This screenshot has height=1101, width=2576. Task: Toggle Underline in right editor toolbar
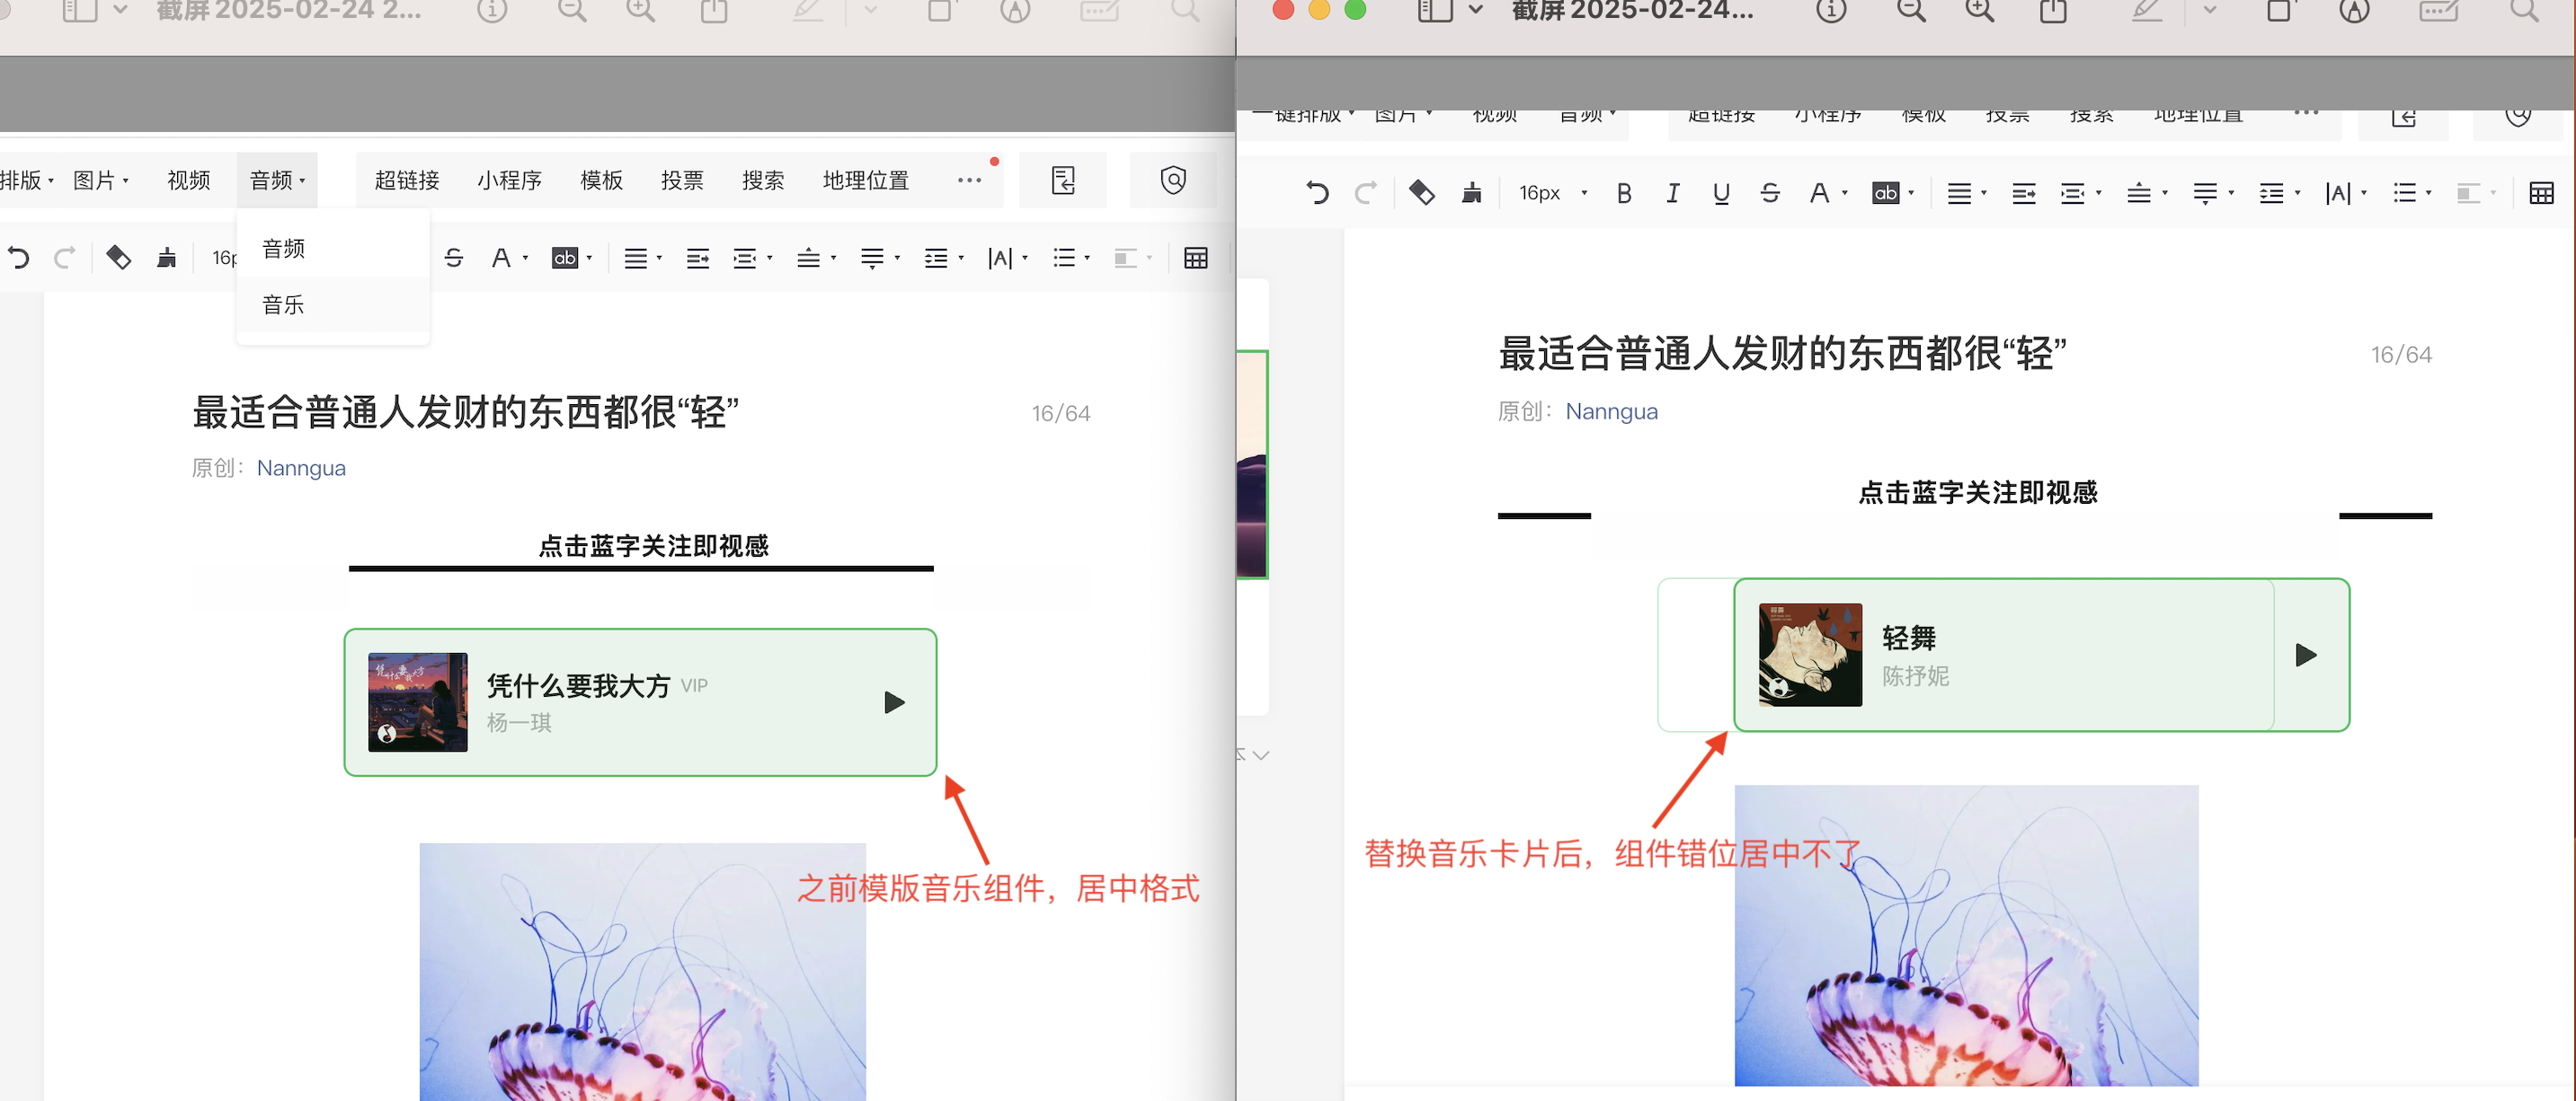[x=1721, y=193]
